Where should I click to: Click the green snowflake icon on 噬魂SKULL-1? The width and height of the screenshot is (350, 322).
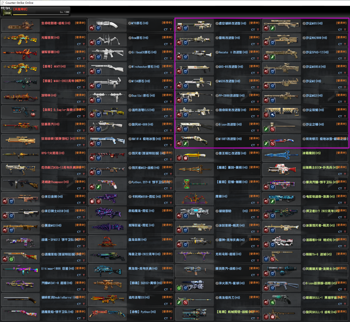click(x=273, y=302)
